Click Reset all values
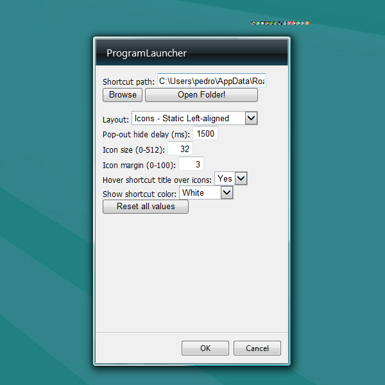This screenshot has height=385, width=385. tap(146, 207)
